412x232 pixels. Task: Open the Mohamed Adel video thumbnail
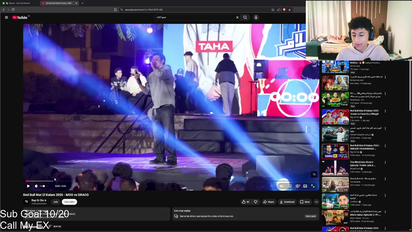(335, 82)
